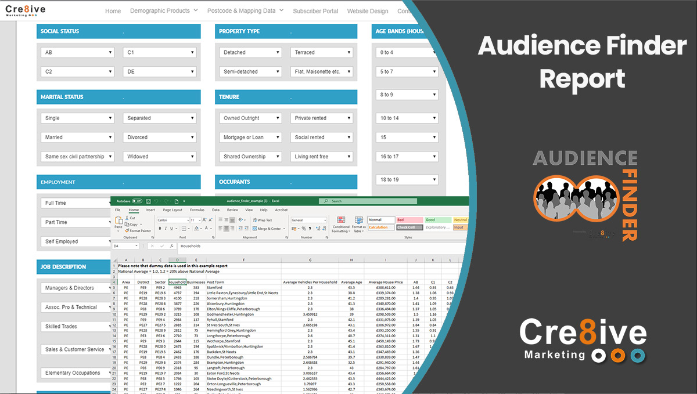Toggle bold formatting in the Font group
The width and height of the screenshot is (697, 394).
pos(160,229)
